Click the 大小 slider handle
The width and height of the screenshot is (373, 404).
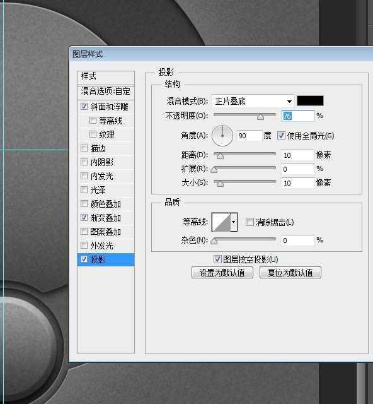220,184
